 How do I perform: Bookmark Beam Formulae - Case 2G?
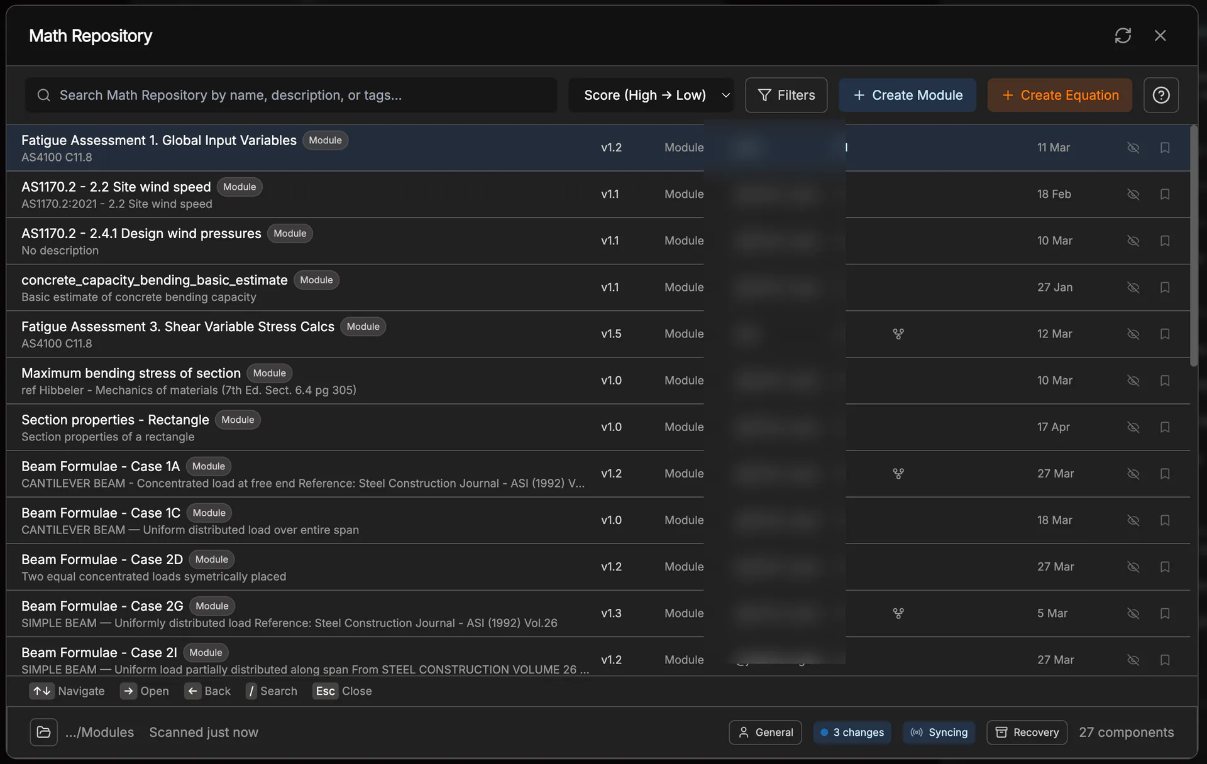tap(1165, 613)
